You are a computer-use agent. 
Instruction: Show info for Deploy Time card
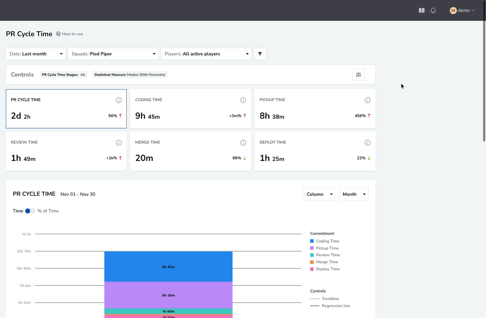pos(367,143)
